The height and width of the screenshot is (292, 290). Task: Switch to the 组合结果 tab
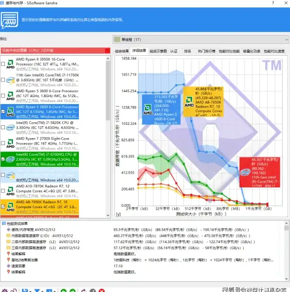[x=122, y=51]
